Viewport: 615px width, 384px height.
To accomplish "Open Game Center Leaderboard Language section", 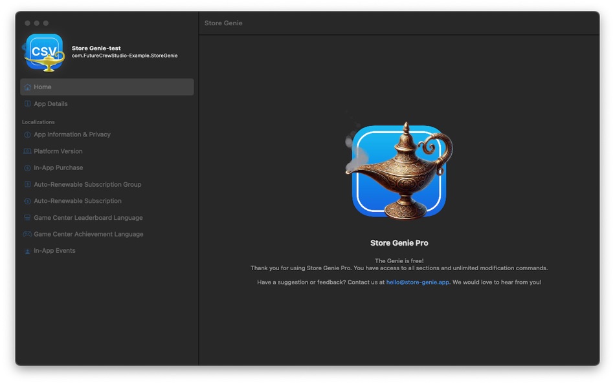I will coord(88,218).
